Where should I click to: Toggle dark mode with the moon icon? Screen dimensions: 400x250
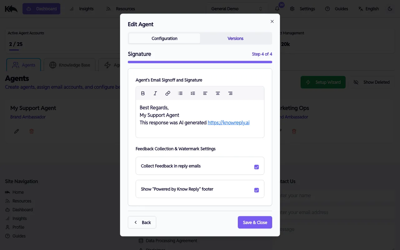pos(390,9)
